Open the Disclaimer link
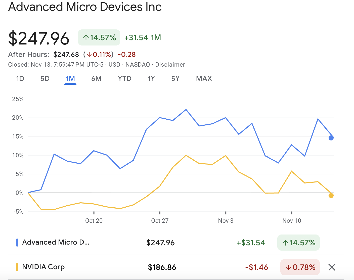Viewport: 354px width, 280px height. tap(170, 64)
